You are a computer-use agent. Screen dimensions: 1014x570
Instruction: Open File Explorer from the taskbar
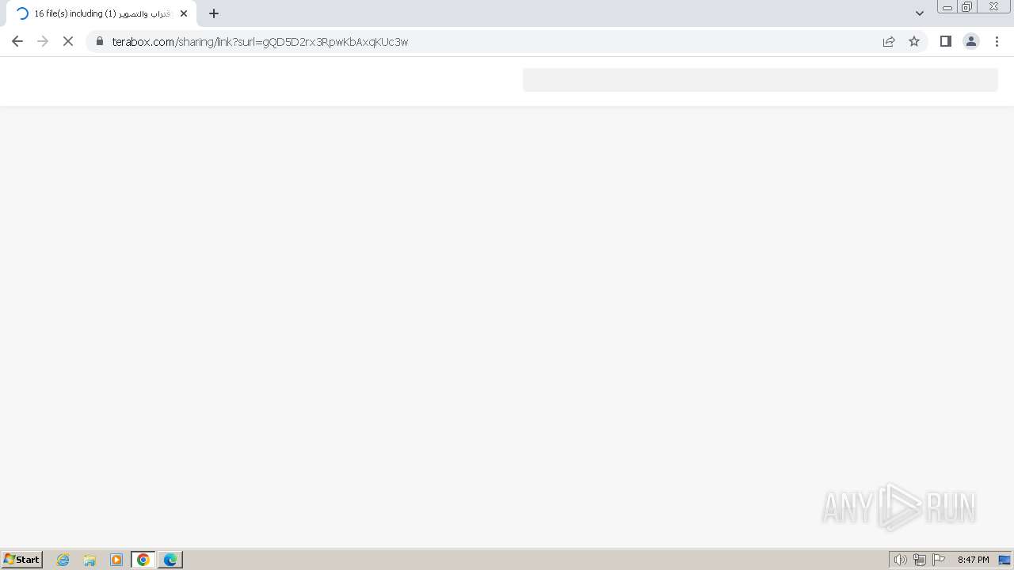tap(90, 560)
